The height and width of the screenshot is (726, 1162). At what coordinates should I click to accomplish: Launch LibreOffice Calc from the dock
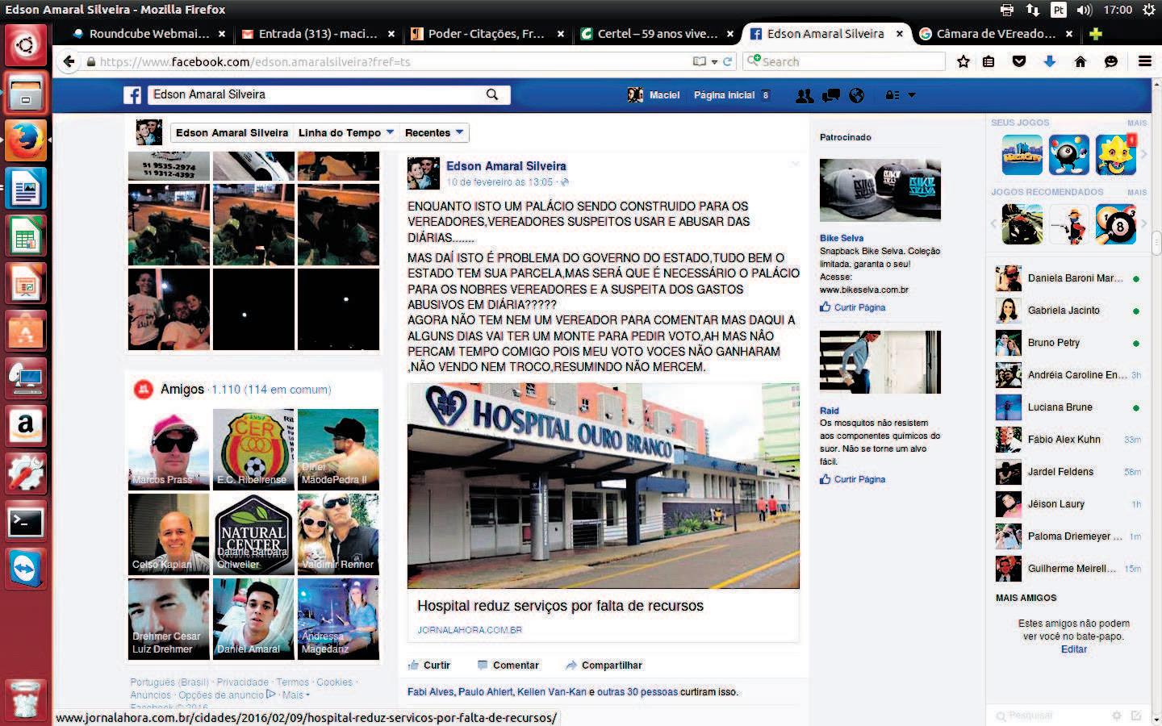pos(26,236)
